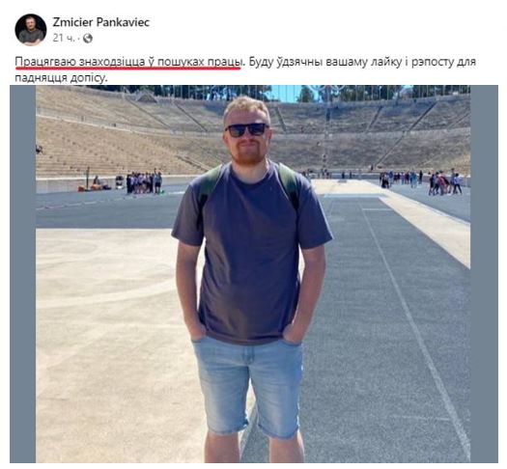Open the stadium photo attached to post

coord(254,274)
